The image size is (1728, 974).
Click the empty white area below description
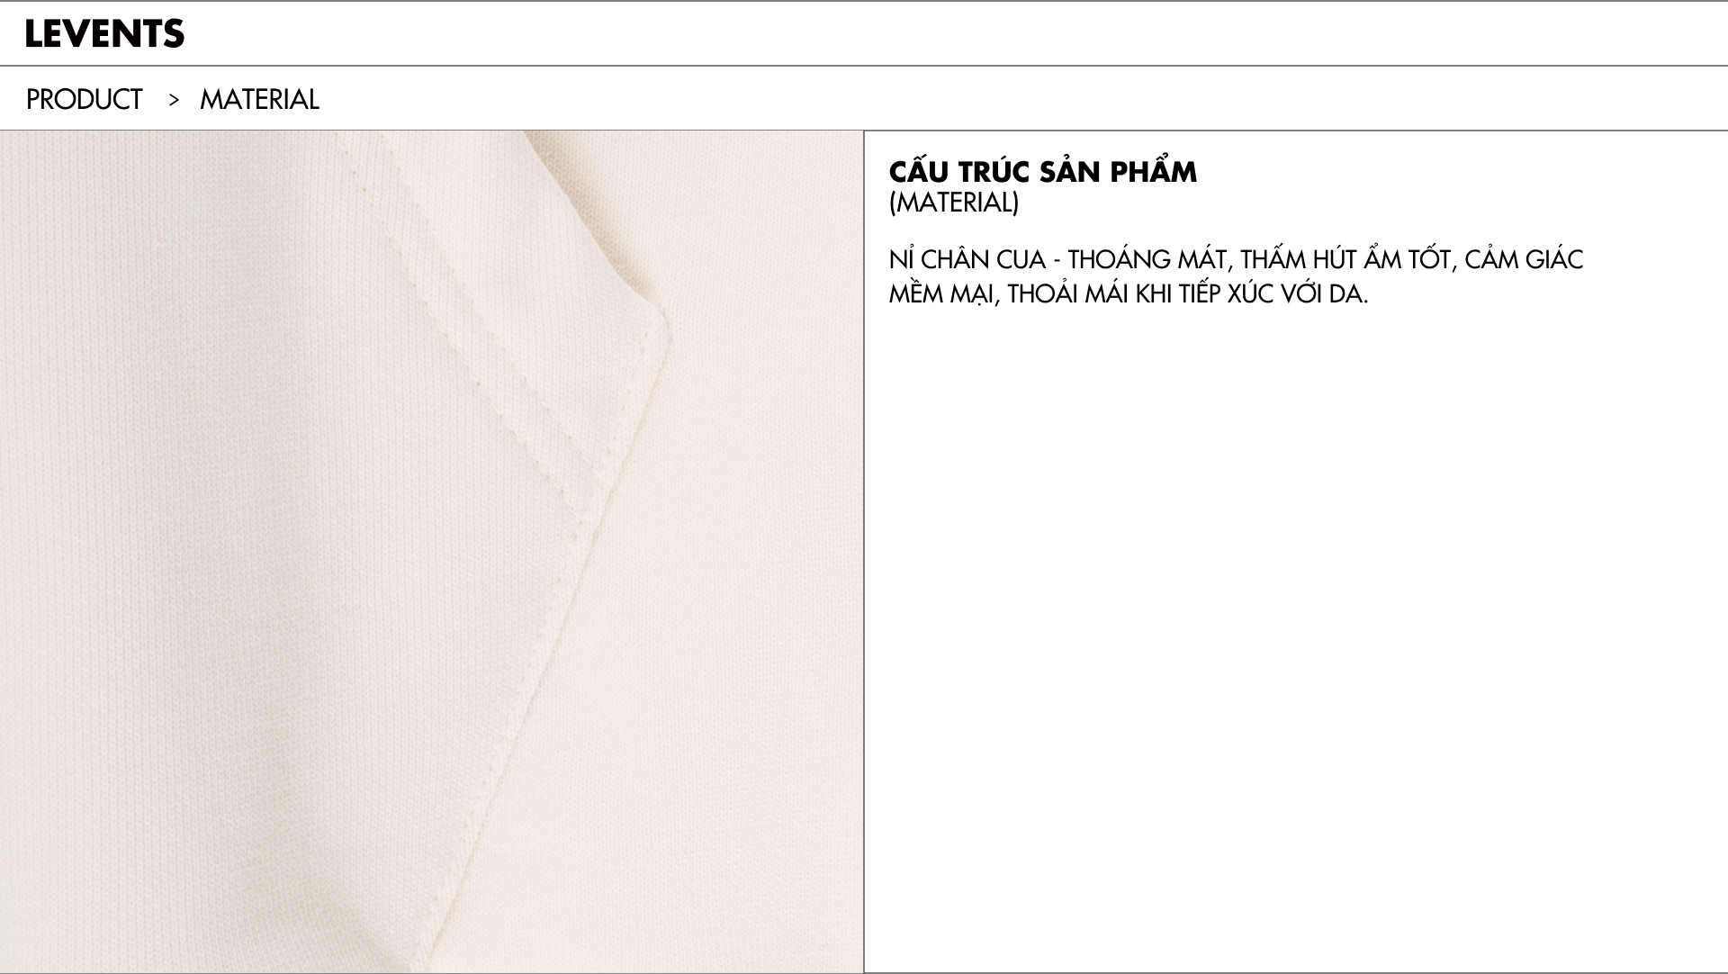click(x=1296, y=630)
